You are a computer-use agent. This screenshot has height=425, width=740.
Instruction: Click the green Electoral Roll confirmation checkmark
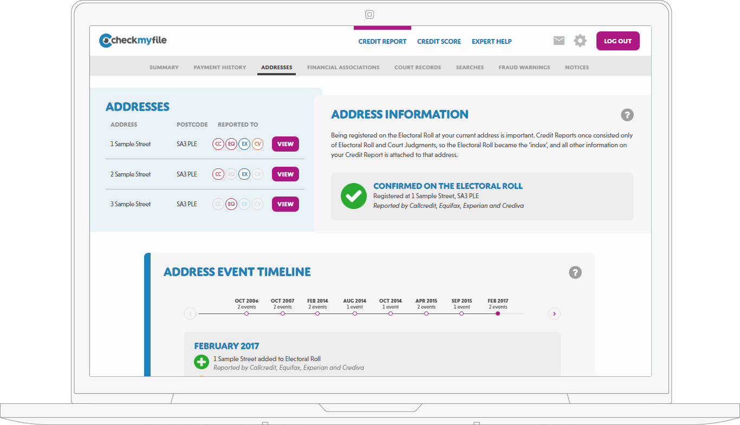pyautogui.click(x=354, y=196)
